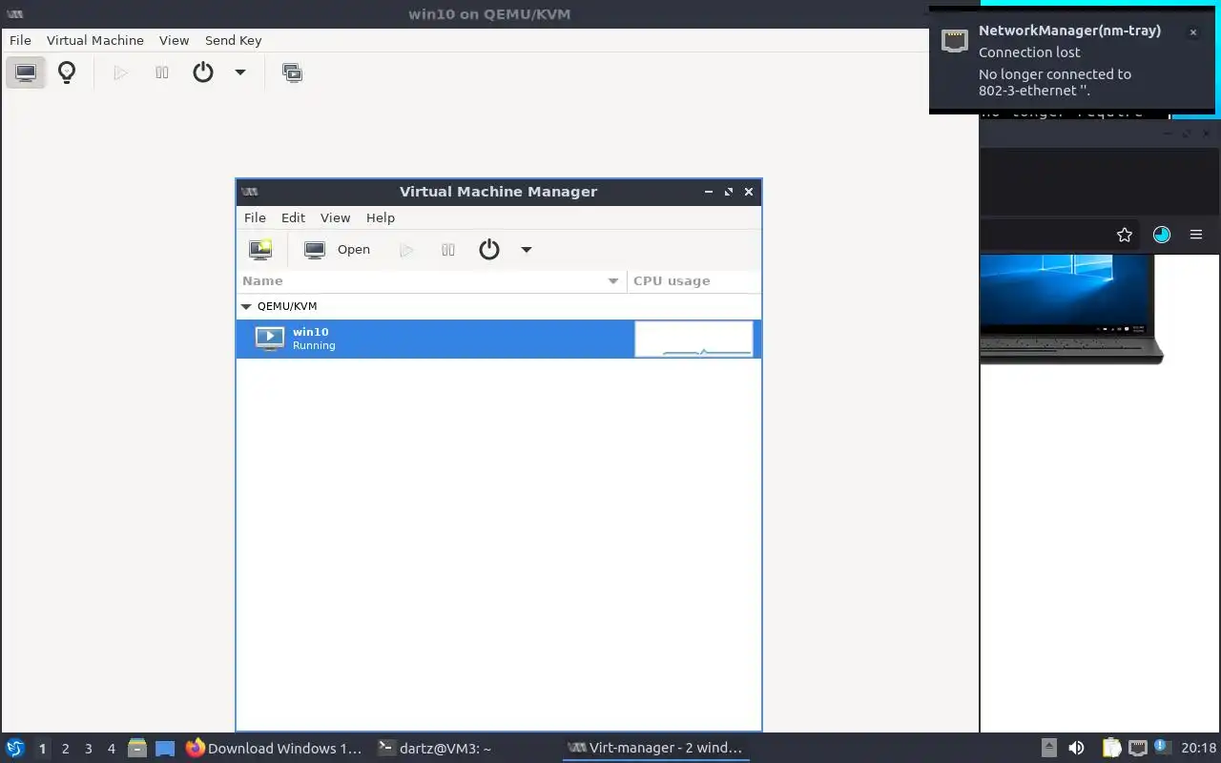Click the win10 VM running monitor icon
The height and width of the screenshot is (763, 1221).
[270, 339]
